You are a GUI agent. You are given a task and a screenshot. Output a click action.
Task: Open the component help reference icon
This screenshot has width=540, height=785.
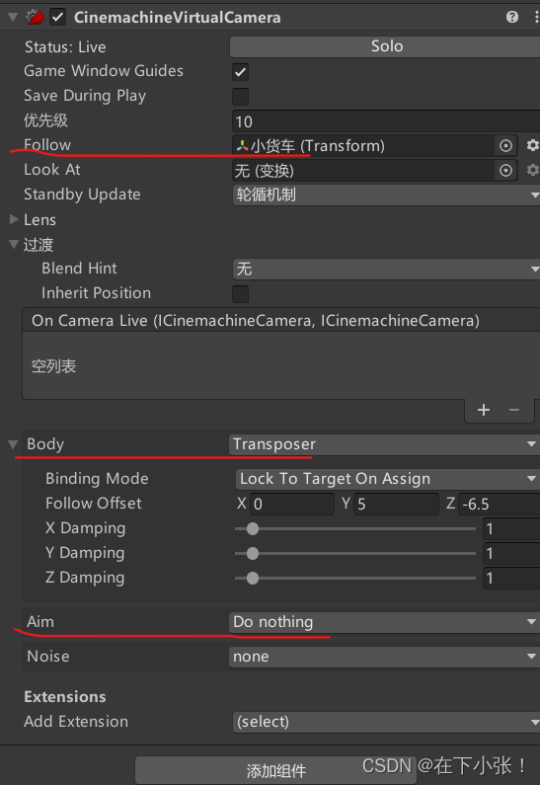(512, 18)
